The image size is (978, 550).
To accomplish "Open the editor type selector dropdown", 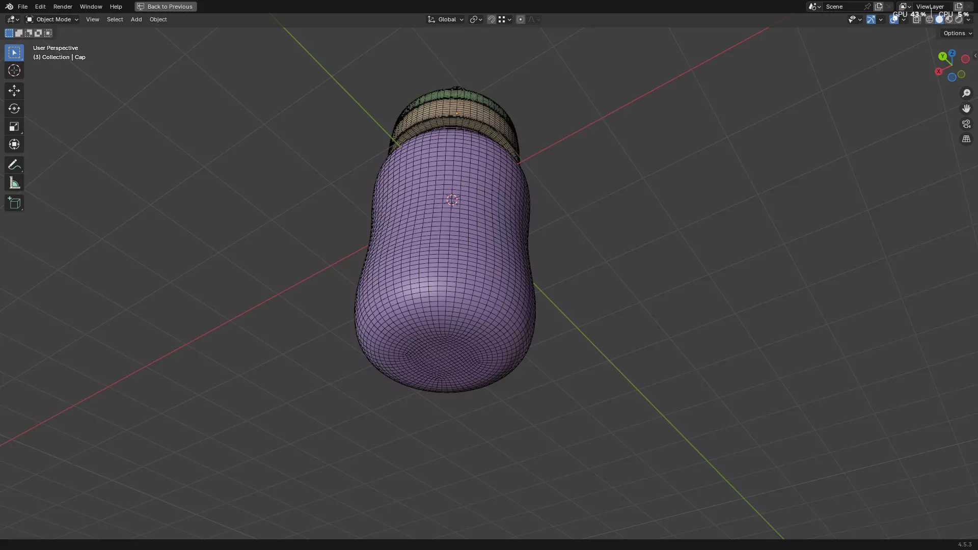I will coord(13,19).
